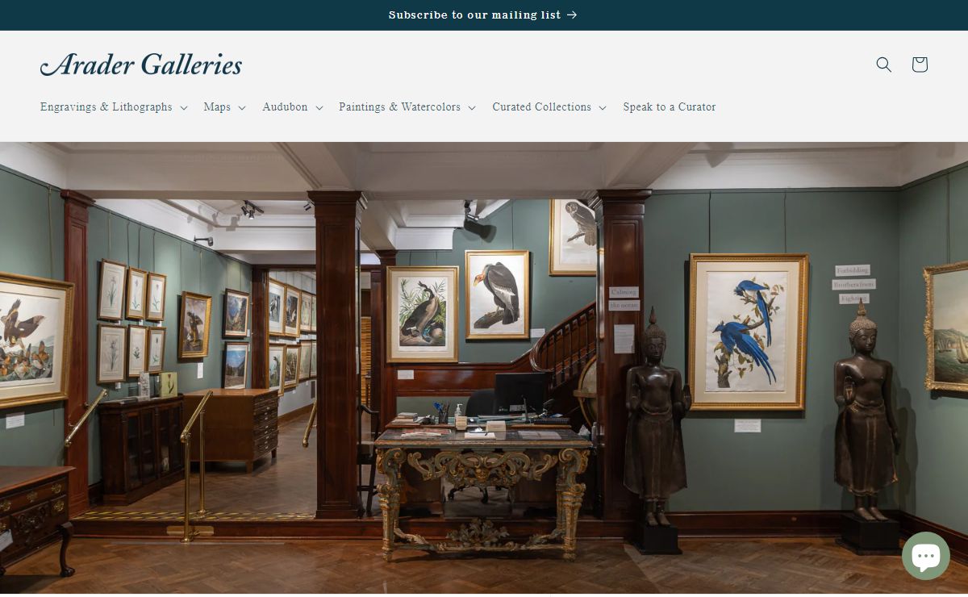Viewport: 968px width, 597px height.
Task: Click the Arader Galleries logo
Action: [141, 65]
